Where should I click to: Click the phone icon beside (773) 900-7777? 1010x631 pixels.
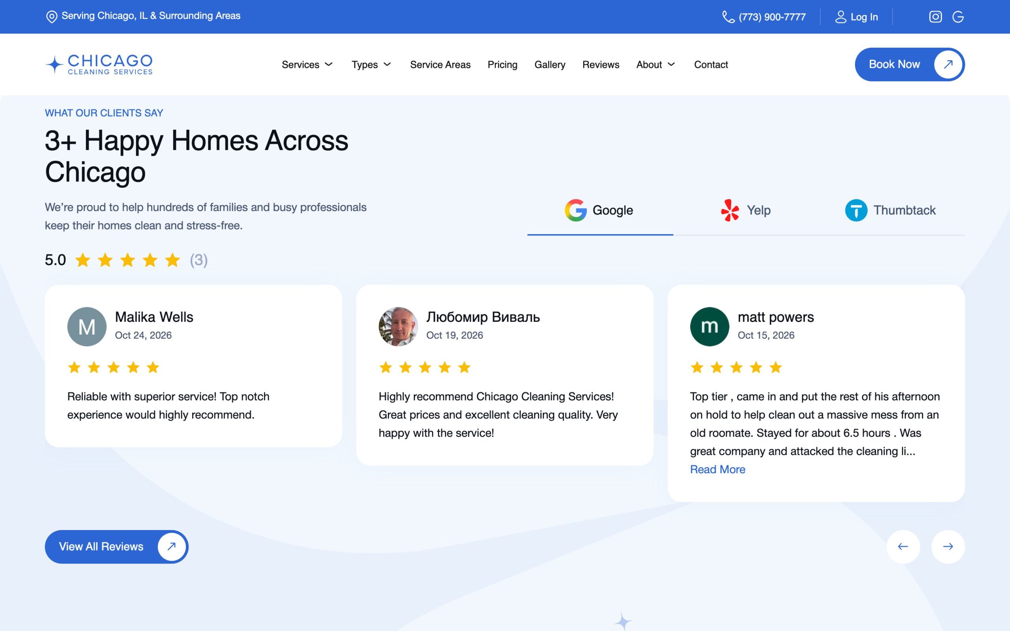tap(728, 17)
